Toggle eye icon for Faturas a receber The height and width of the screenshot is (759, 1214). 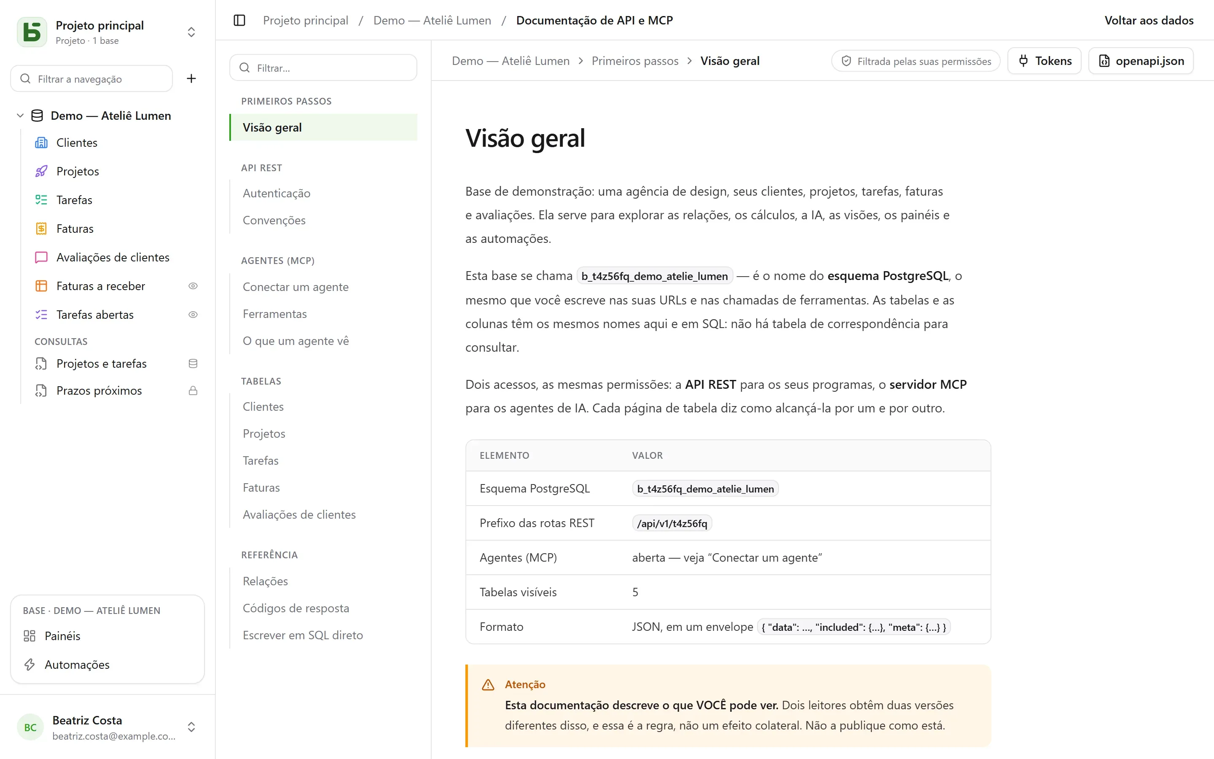[193, 285]
